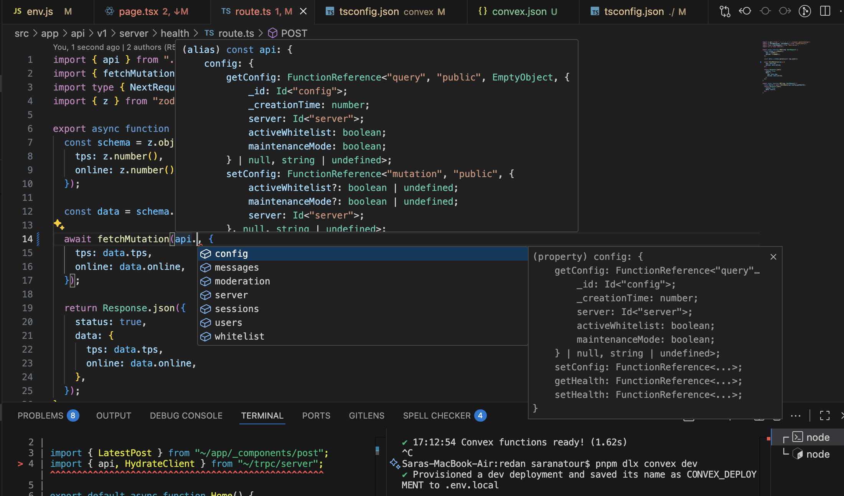Select 'whitelist' autocomplete suggestion
Screen dimensions: 844x496
363,337
